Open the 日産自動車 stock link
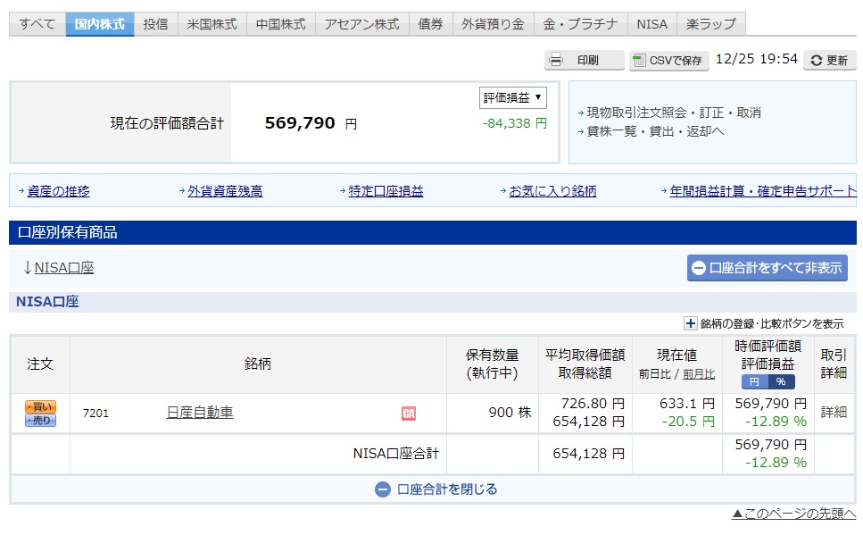 [x=200, y=413]
